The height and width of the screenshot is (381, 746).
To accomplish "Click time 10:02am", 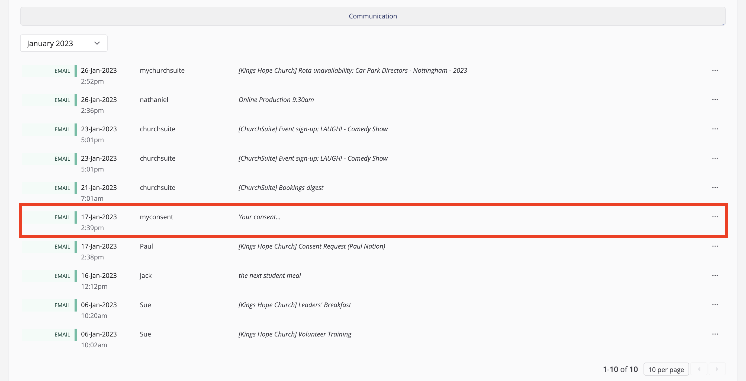I will click(x=94, y=345).
